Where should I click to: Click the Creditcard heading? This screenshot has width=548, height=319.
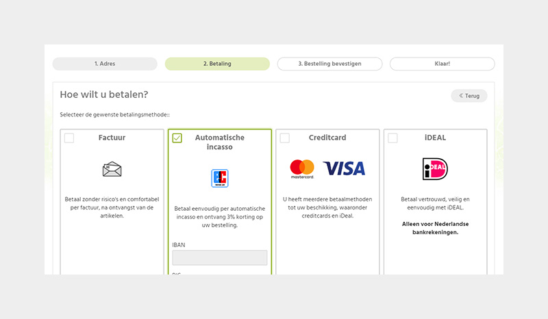(x=327, y=138)
